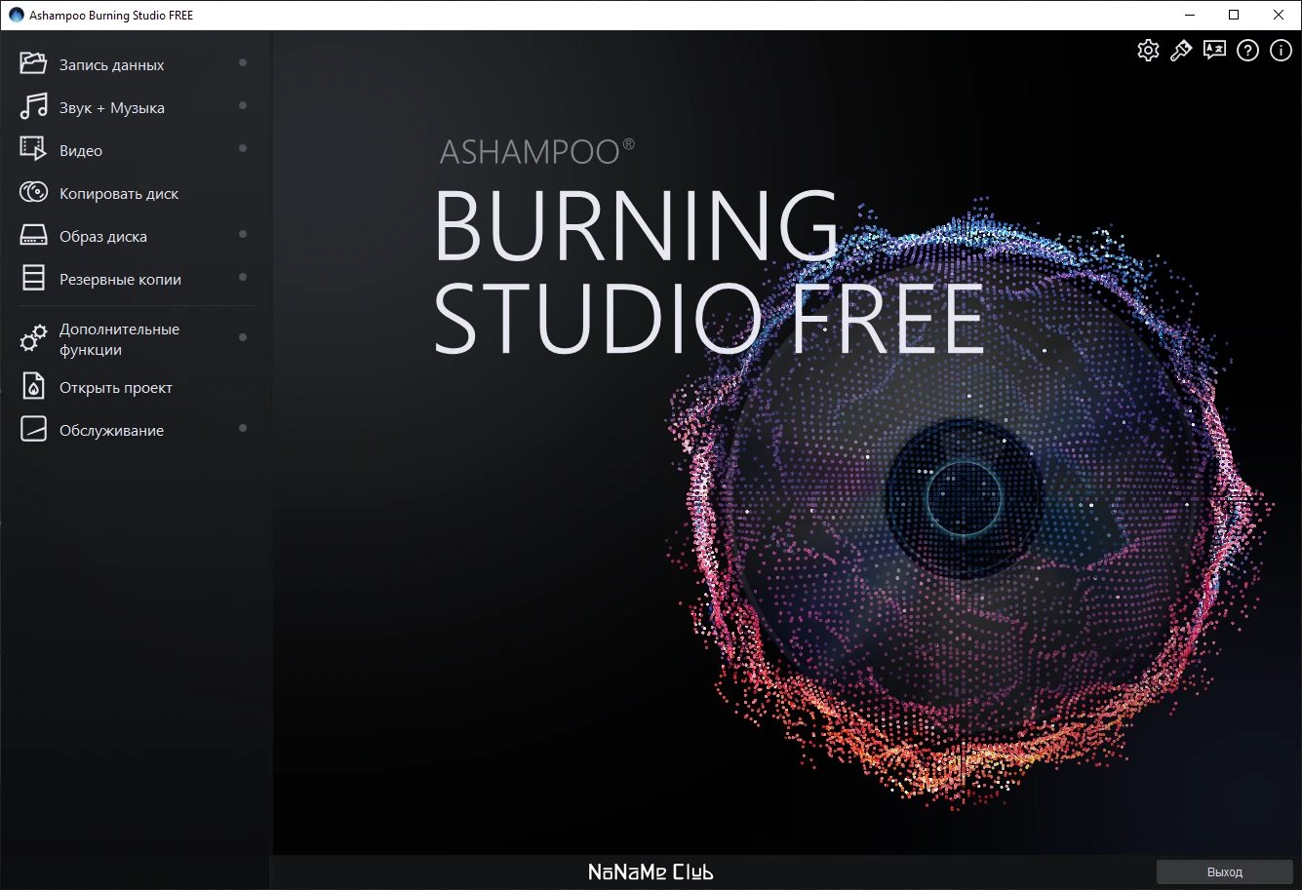This screenshot has width=1302, height=890.
Task: Open settings via the gear icon
Action: [x=1148, y=51]
